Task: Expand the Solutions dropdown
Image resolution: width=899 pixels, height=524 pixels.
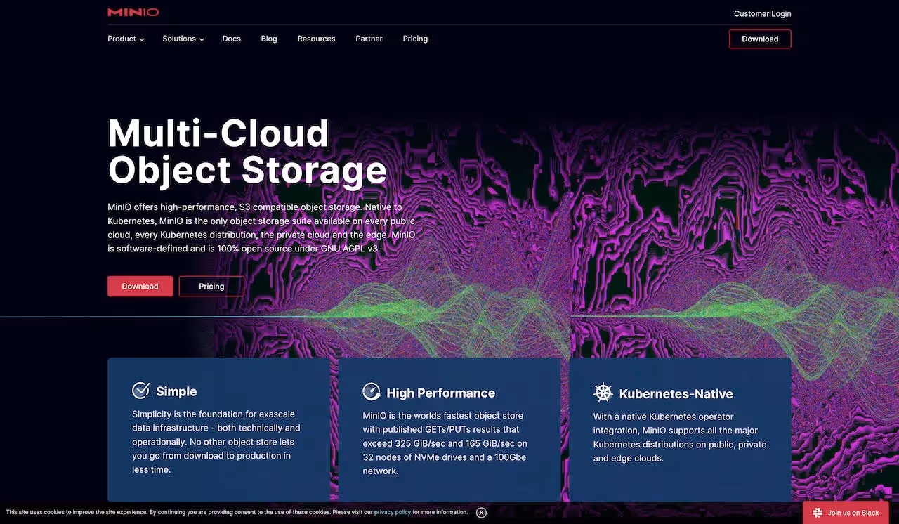Action: click(x=183, y=39)
